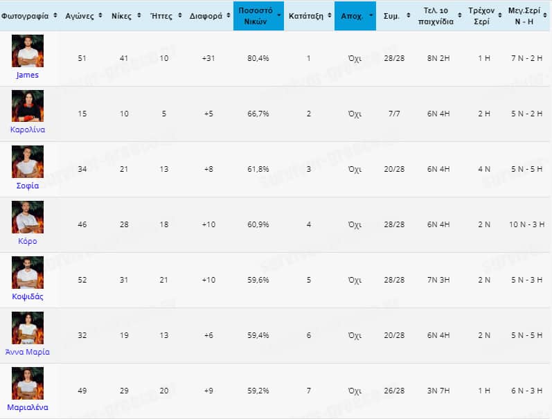This screenshot has width=552, height=419.
Task: Open Άννα Μαρία name link
Action: 27,352
